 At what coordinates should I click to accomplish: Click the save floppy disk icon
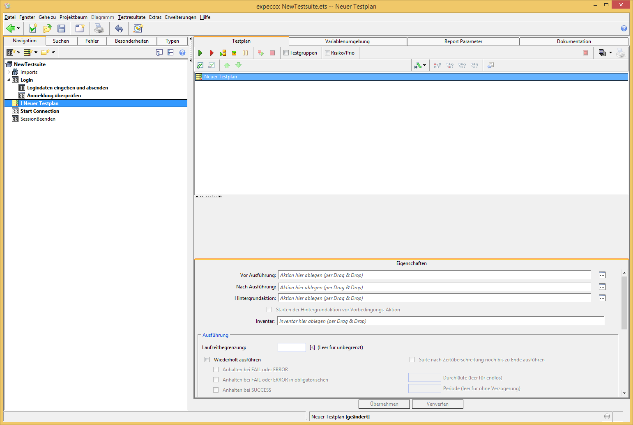tap(62, 28)
